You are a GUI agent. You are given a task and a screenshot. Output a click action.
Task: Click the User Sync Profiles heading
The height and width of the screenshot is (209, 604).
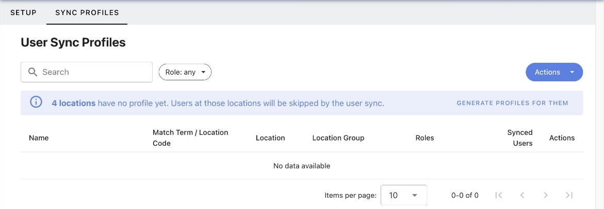pyautogui.click(x=73, y=42)
